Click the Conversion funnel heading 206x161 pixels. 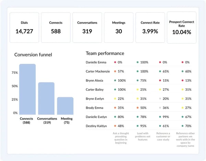click(33, 55)
